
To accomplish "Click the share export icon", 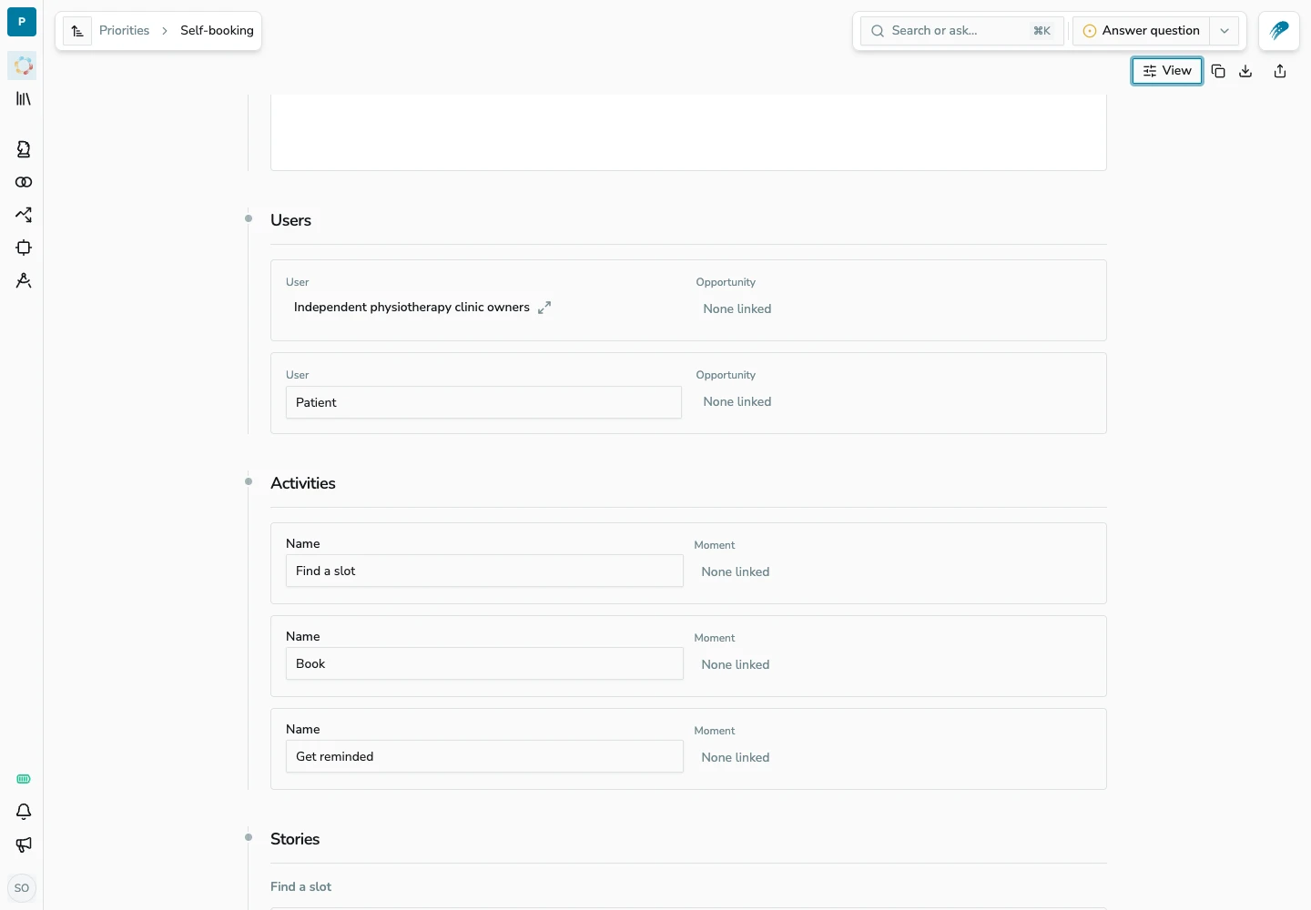I will point(1280,71).
